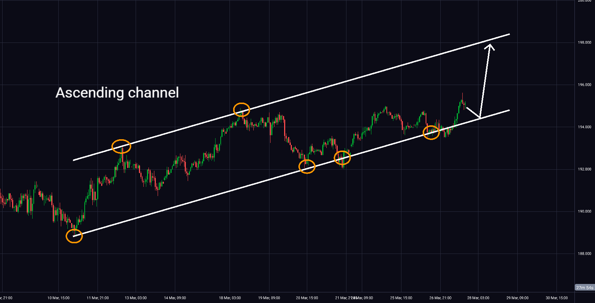
Task: Click the 196.000 price axis label
Action: [x=584, y=85]
